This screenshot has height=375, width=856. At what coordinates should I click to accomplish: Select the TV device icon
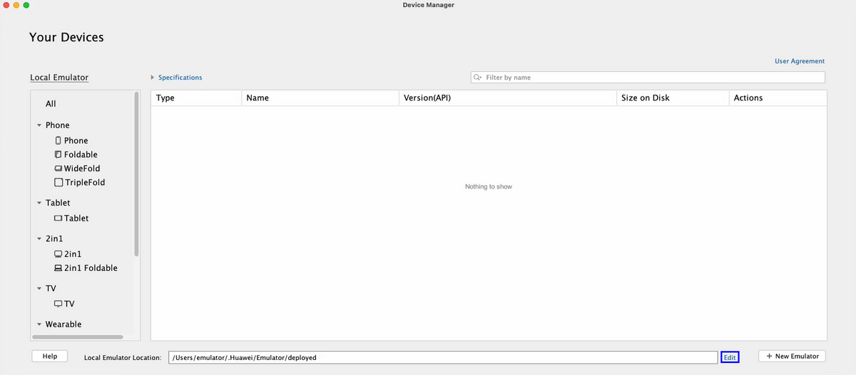tap(58, 304)
